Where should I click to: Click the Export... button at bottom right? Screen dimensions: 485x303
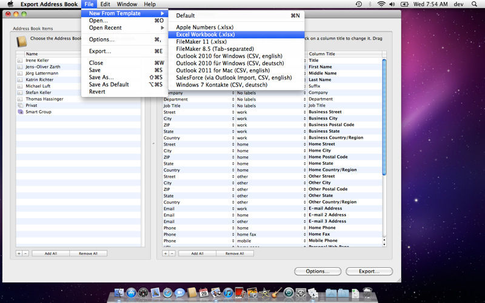tap(369, 271)
